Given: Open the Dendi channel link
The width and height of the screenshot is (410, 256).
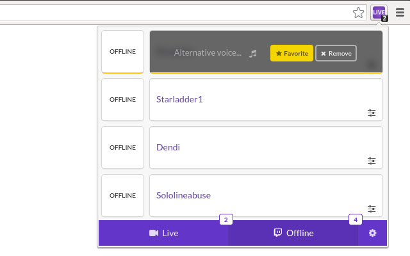Looking at the screenshot, I should click(168, 147).
